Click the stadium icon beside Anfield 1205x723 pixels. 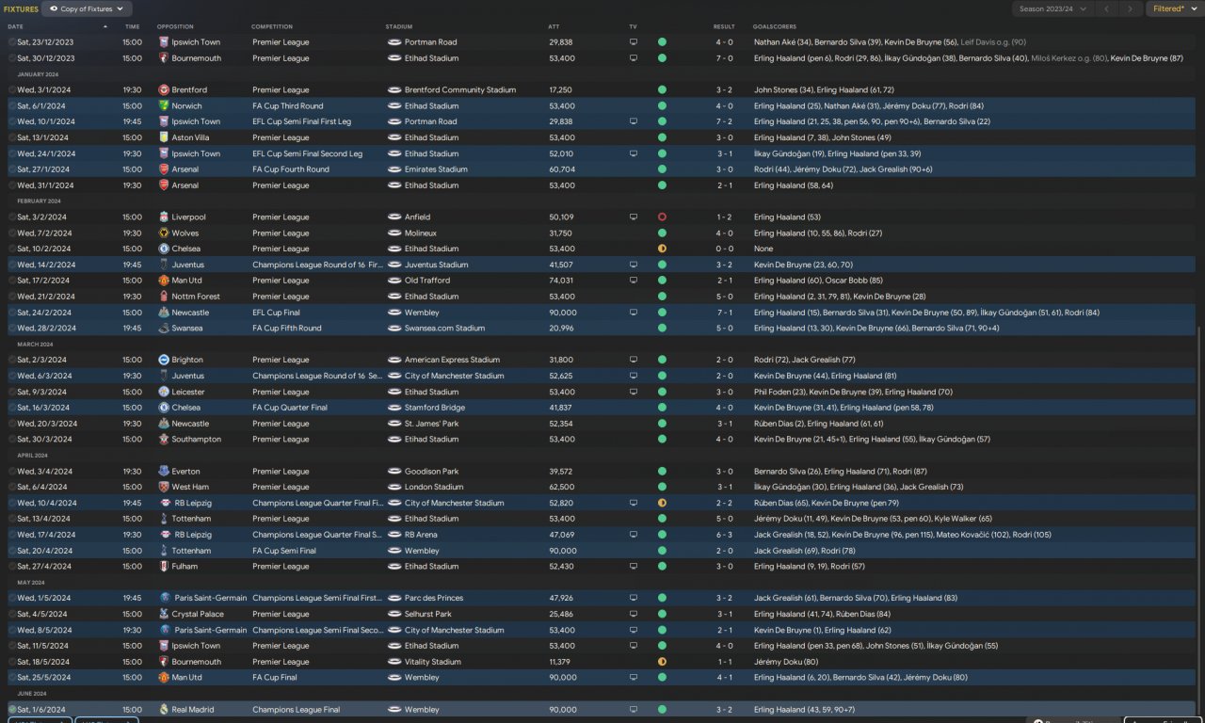(x=394, y=217)
